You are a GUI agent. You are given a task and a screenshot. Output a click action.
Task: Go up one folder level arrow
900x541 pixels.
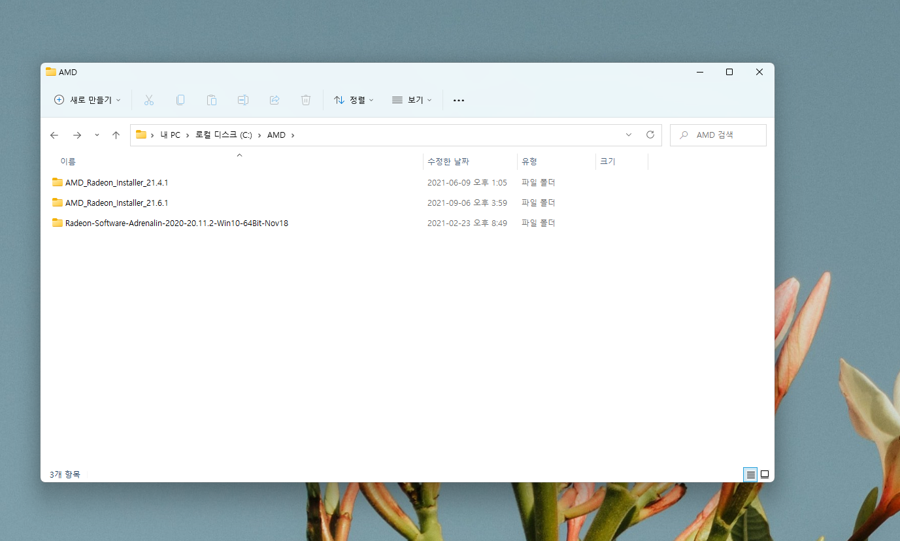[116, 135]
